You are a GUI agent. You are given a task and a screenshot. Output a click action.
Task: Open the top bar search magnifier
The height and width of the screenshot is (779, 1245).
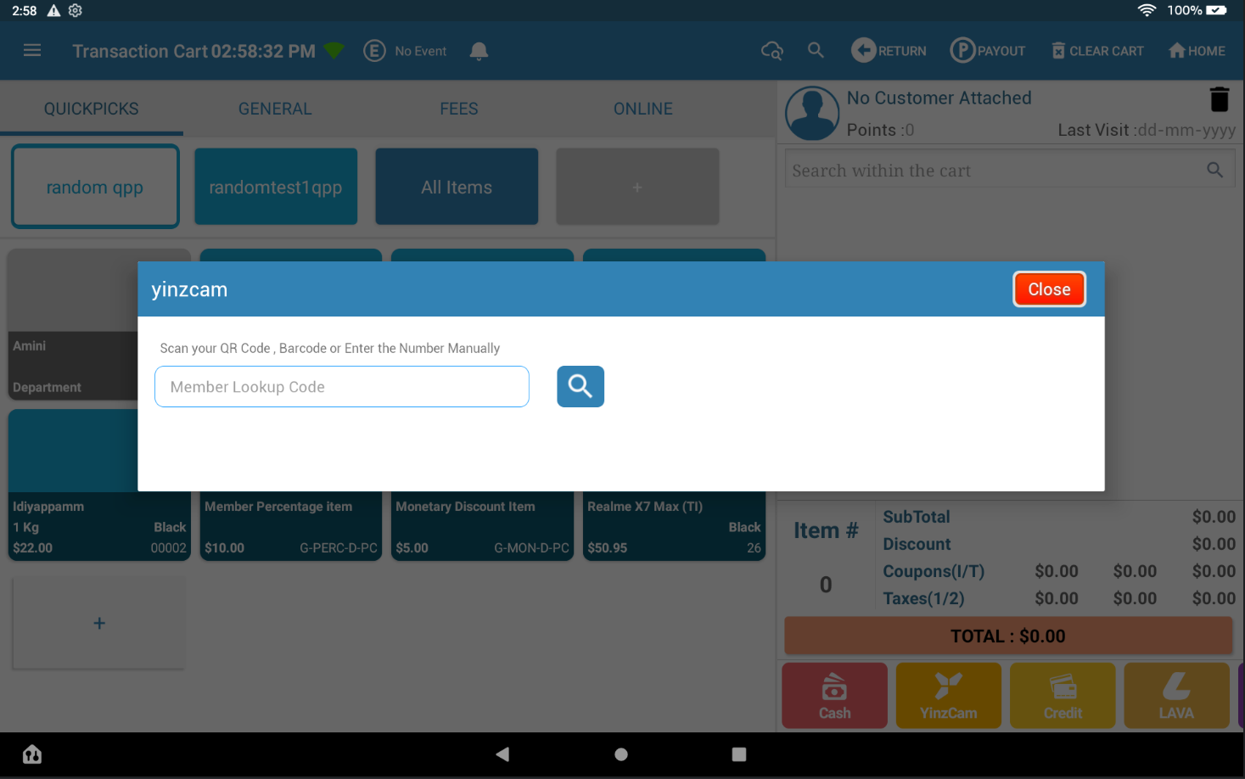[816, 51]
